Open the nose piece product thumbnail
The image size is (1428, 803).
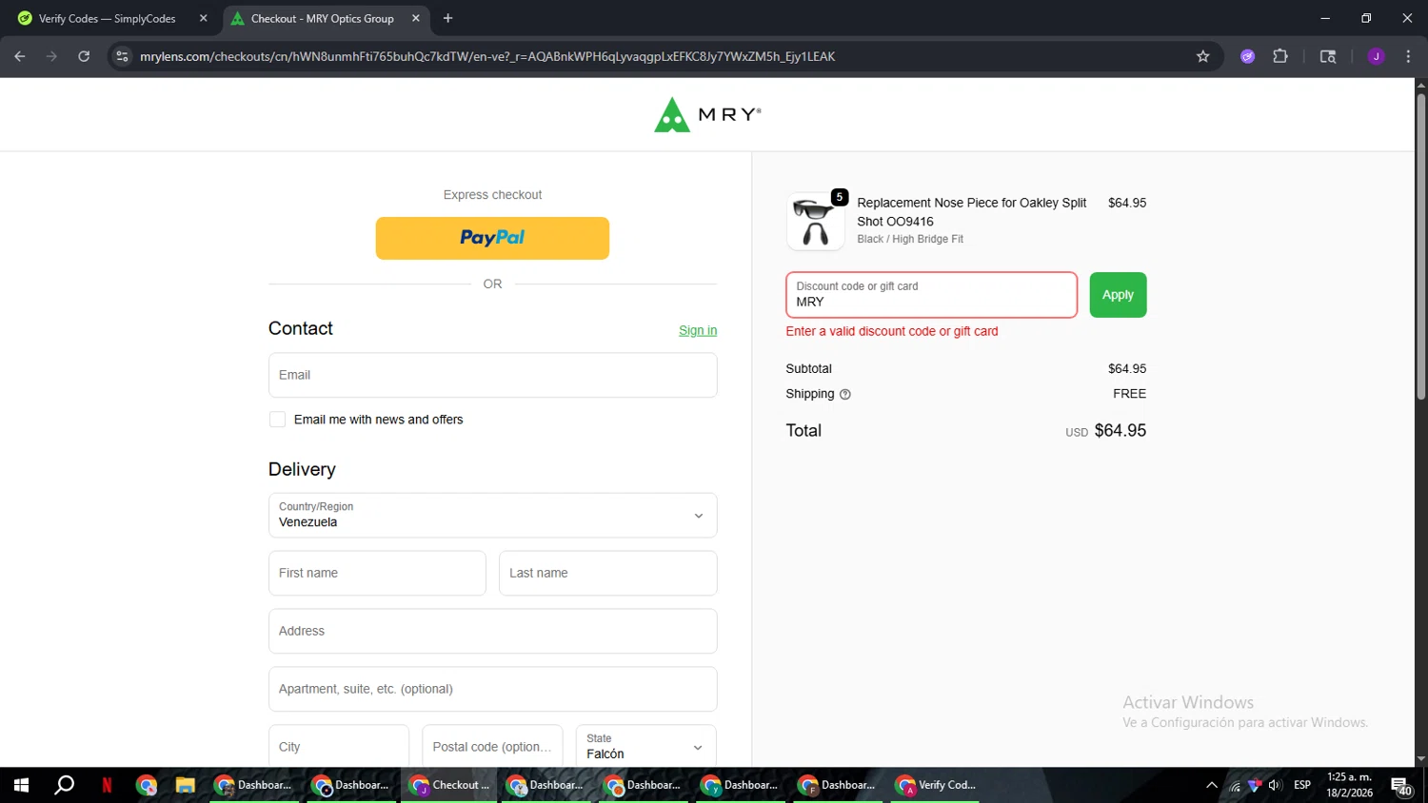click(x=815, y=222)
